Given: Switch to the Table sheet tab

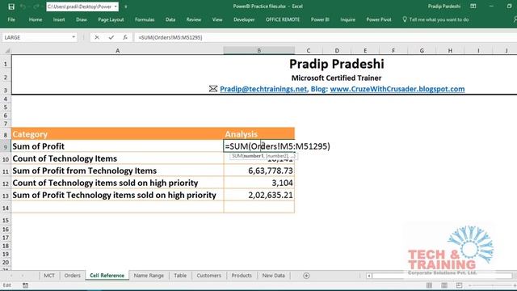Looking at the screenshot, I should point(180,276).
